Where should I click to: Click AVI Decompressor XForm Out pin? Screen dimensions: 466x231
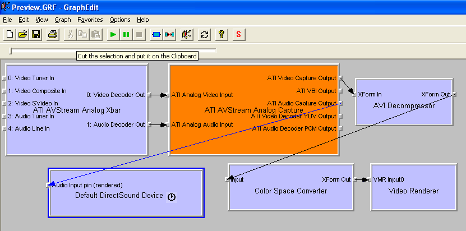(x=454, y=95)
